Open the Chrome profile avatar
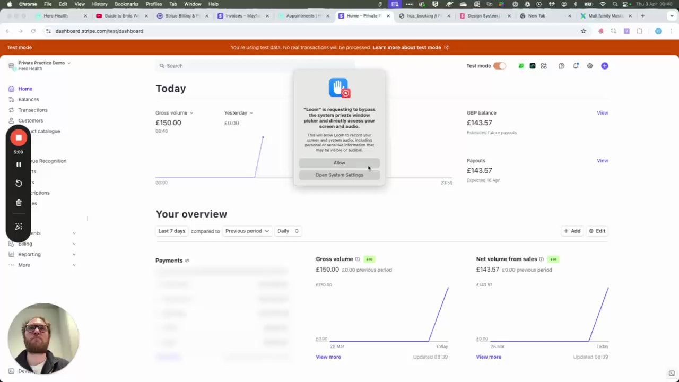The height and width of the screenshot is (382, 679). tap(658, 31)
